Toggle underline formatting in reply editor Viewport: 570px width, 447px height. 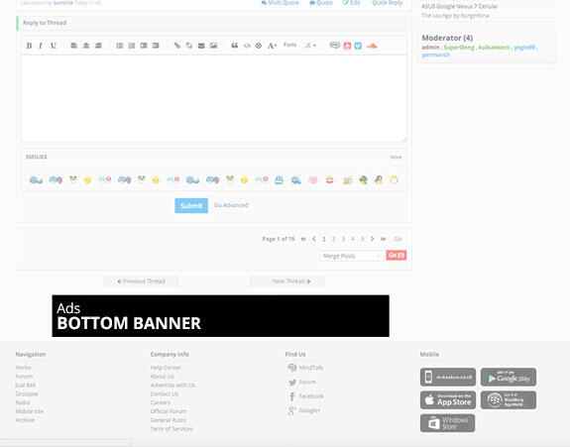(54, 46)
